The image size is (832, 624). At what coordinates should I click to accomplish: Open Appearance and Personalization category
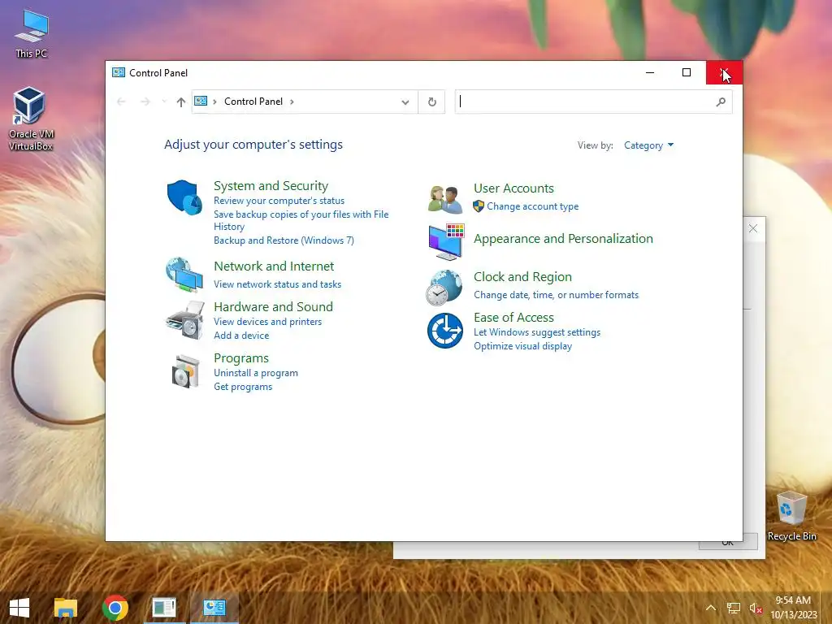pyautogui.click(x=563, y=239)
